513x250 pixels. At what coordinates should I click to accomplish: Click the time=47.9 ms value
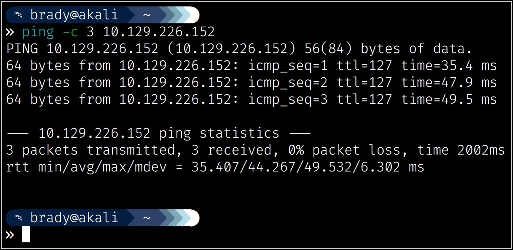449,83
